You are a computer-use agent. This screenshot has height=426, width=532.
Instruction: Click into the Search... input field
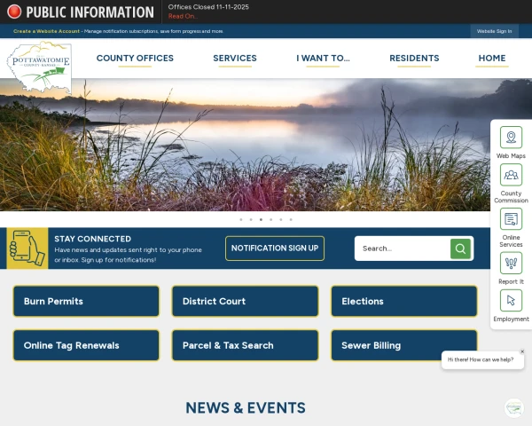point(403,248)
